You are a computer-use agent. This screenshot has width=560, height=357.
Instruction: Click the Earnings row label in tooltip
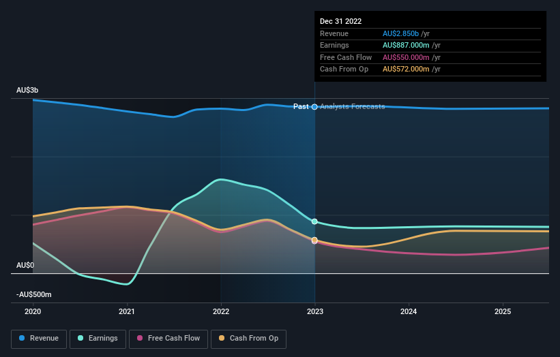(x=334, y=45)
